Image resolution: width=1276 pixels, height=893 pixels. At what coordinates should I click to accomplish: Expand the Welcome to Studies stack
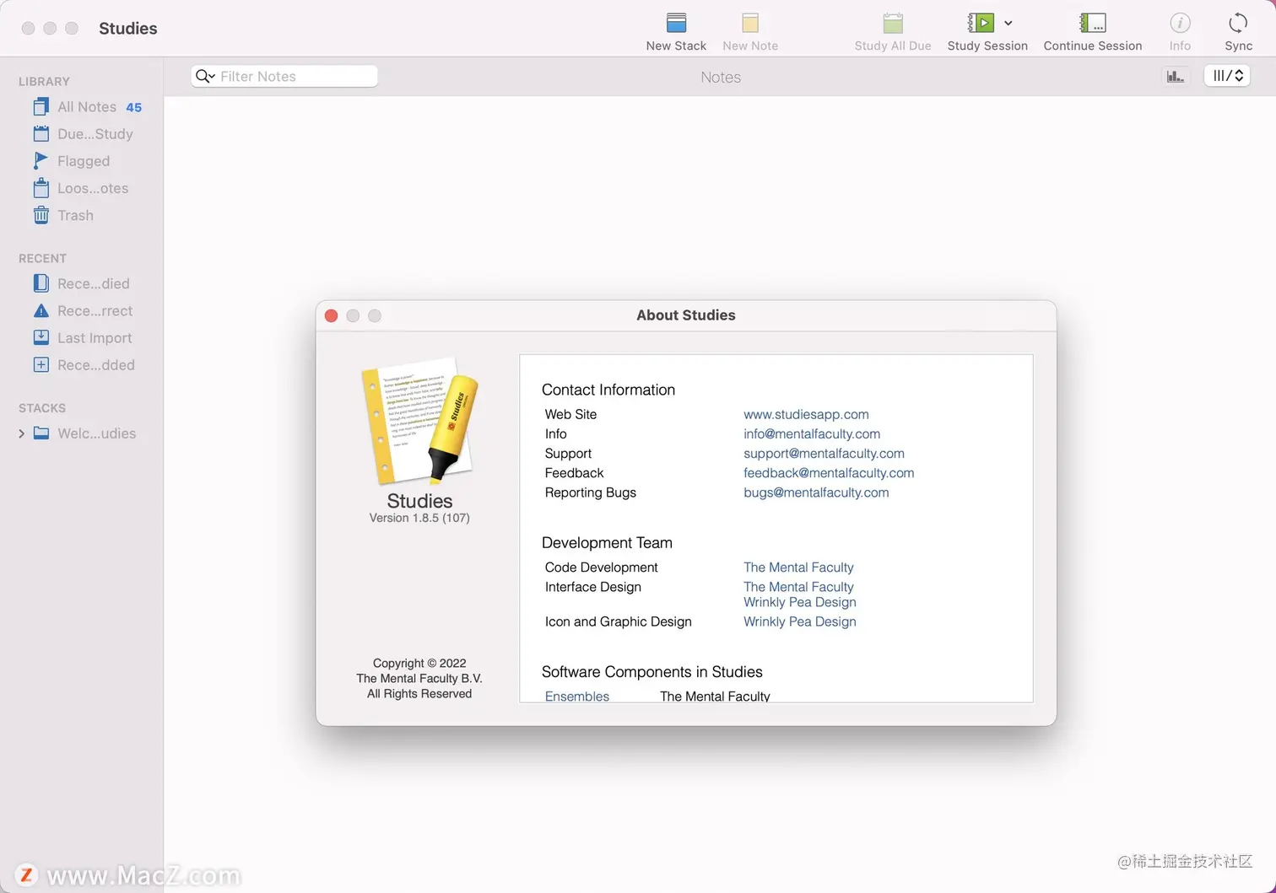(x=21, y=433)
